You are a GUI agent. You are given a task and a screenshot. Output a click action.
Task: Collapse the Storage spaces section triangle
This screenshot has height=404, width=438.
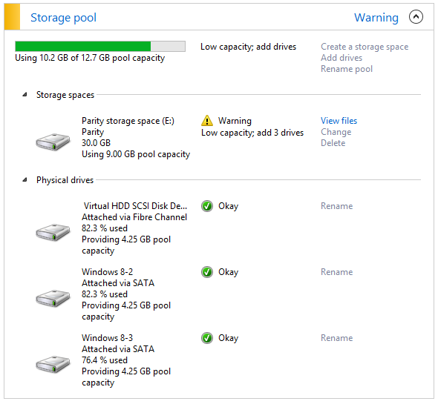[x=24, y=95]
